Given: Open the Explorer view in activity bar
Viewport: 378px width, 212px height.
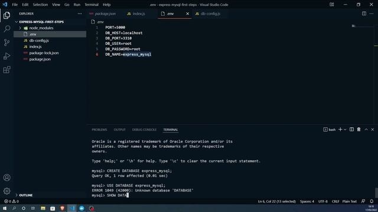Looking at the screenshot, I should tap(6, 15).
